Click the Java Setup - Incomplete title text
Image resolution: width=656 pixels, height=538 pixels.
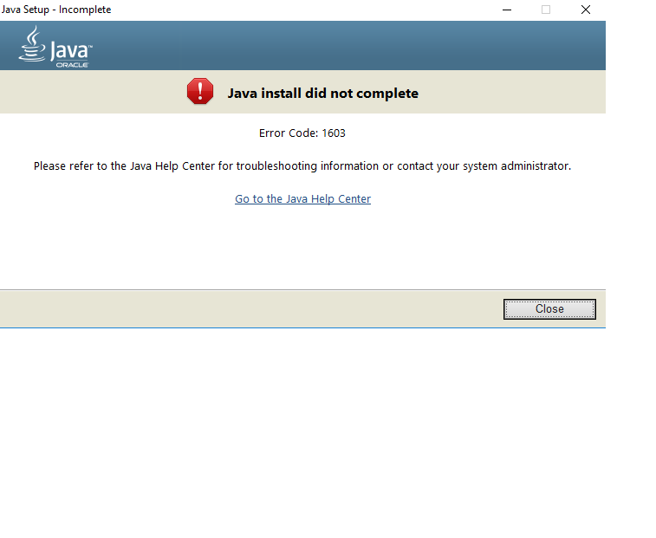56,10
